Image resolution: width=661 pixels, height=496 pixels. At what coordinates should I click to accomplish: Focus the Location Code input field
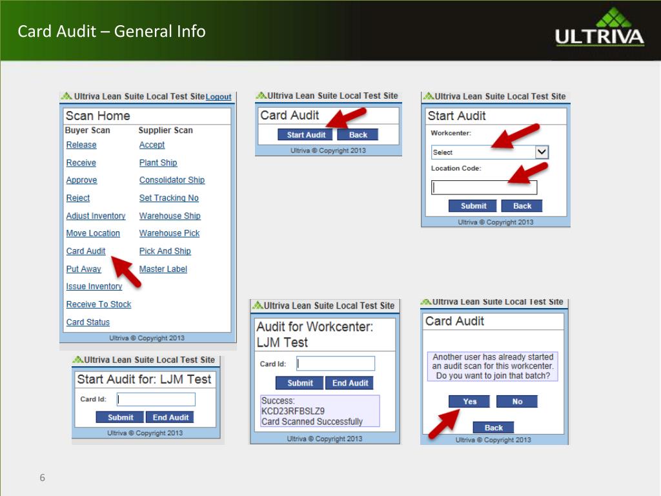[x=484, y=187]
